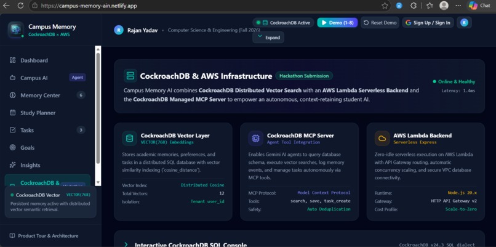
Task: Expand the header with the Expand chevron
Action: (x=268, y=38)
